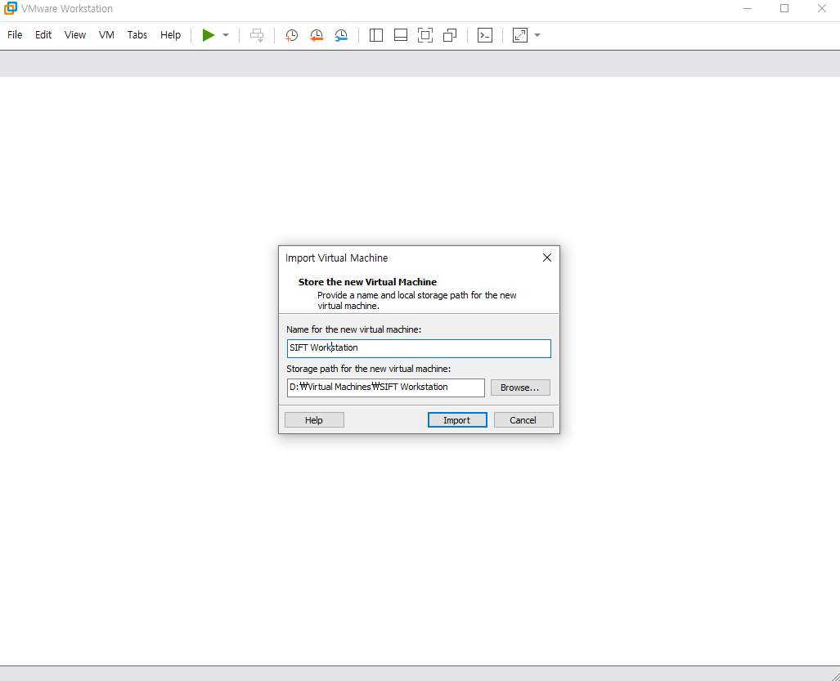840x681 pixels.
Task: Click the Help button in the dialog
Action: tap(314, 420)
